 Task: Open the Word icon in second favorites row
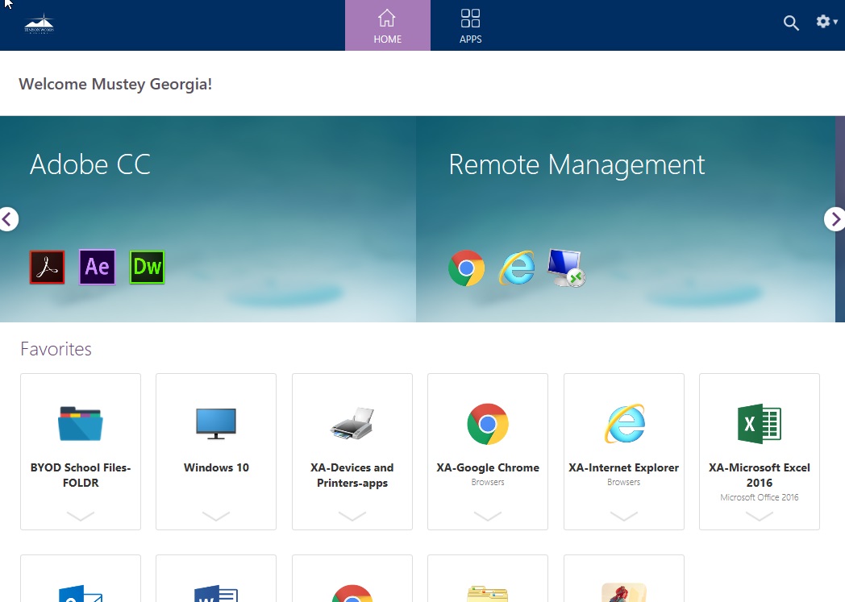216,593
